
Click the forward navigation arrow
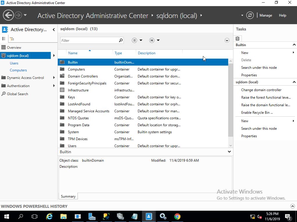click(x=18, y=15)
